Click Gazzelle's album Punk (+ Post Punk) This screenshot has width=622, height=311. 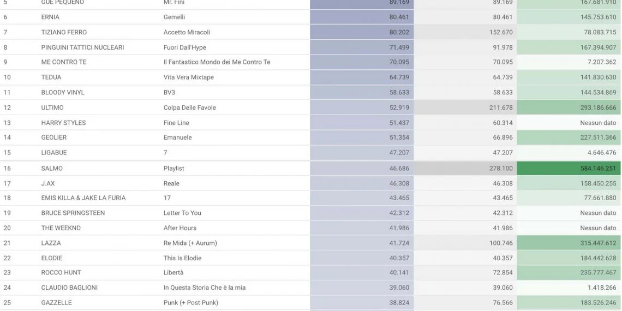point(190,303)
